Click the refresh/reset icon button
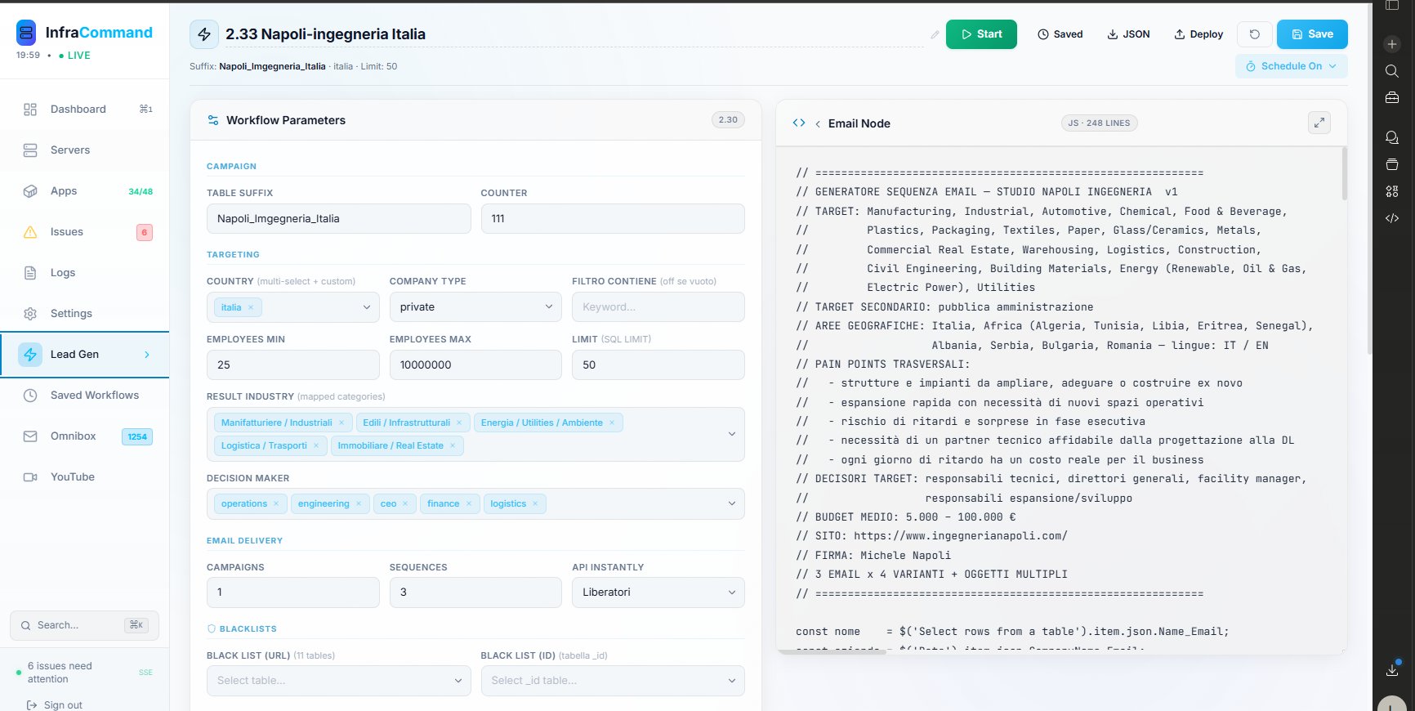The height and width of the screenshot is (711, 1415). [1254, 34]
